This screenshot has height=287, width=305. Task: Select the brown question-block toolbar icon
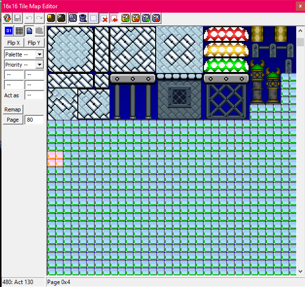(x=61, y=18)
